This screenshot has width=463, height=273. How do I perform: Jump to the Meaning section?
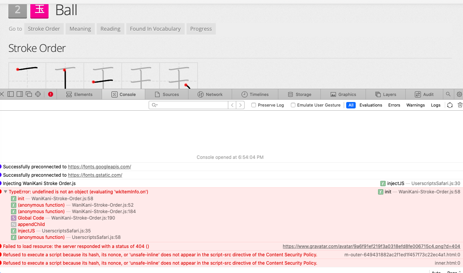80,29
